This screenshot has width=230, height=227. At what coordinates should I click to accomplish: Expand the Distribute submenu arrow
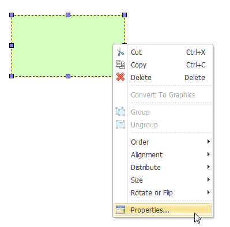[209, 167]
